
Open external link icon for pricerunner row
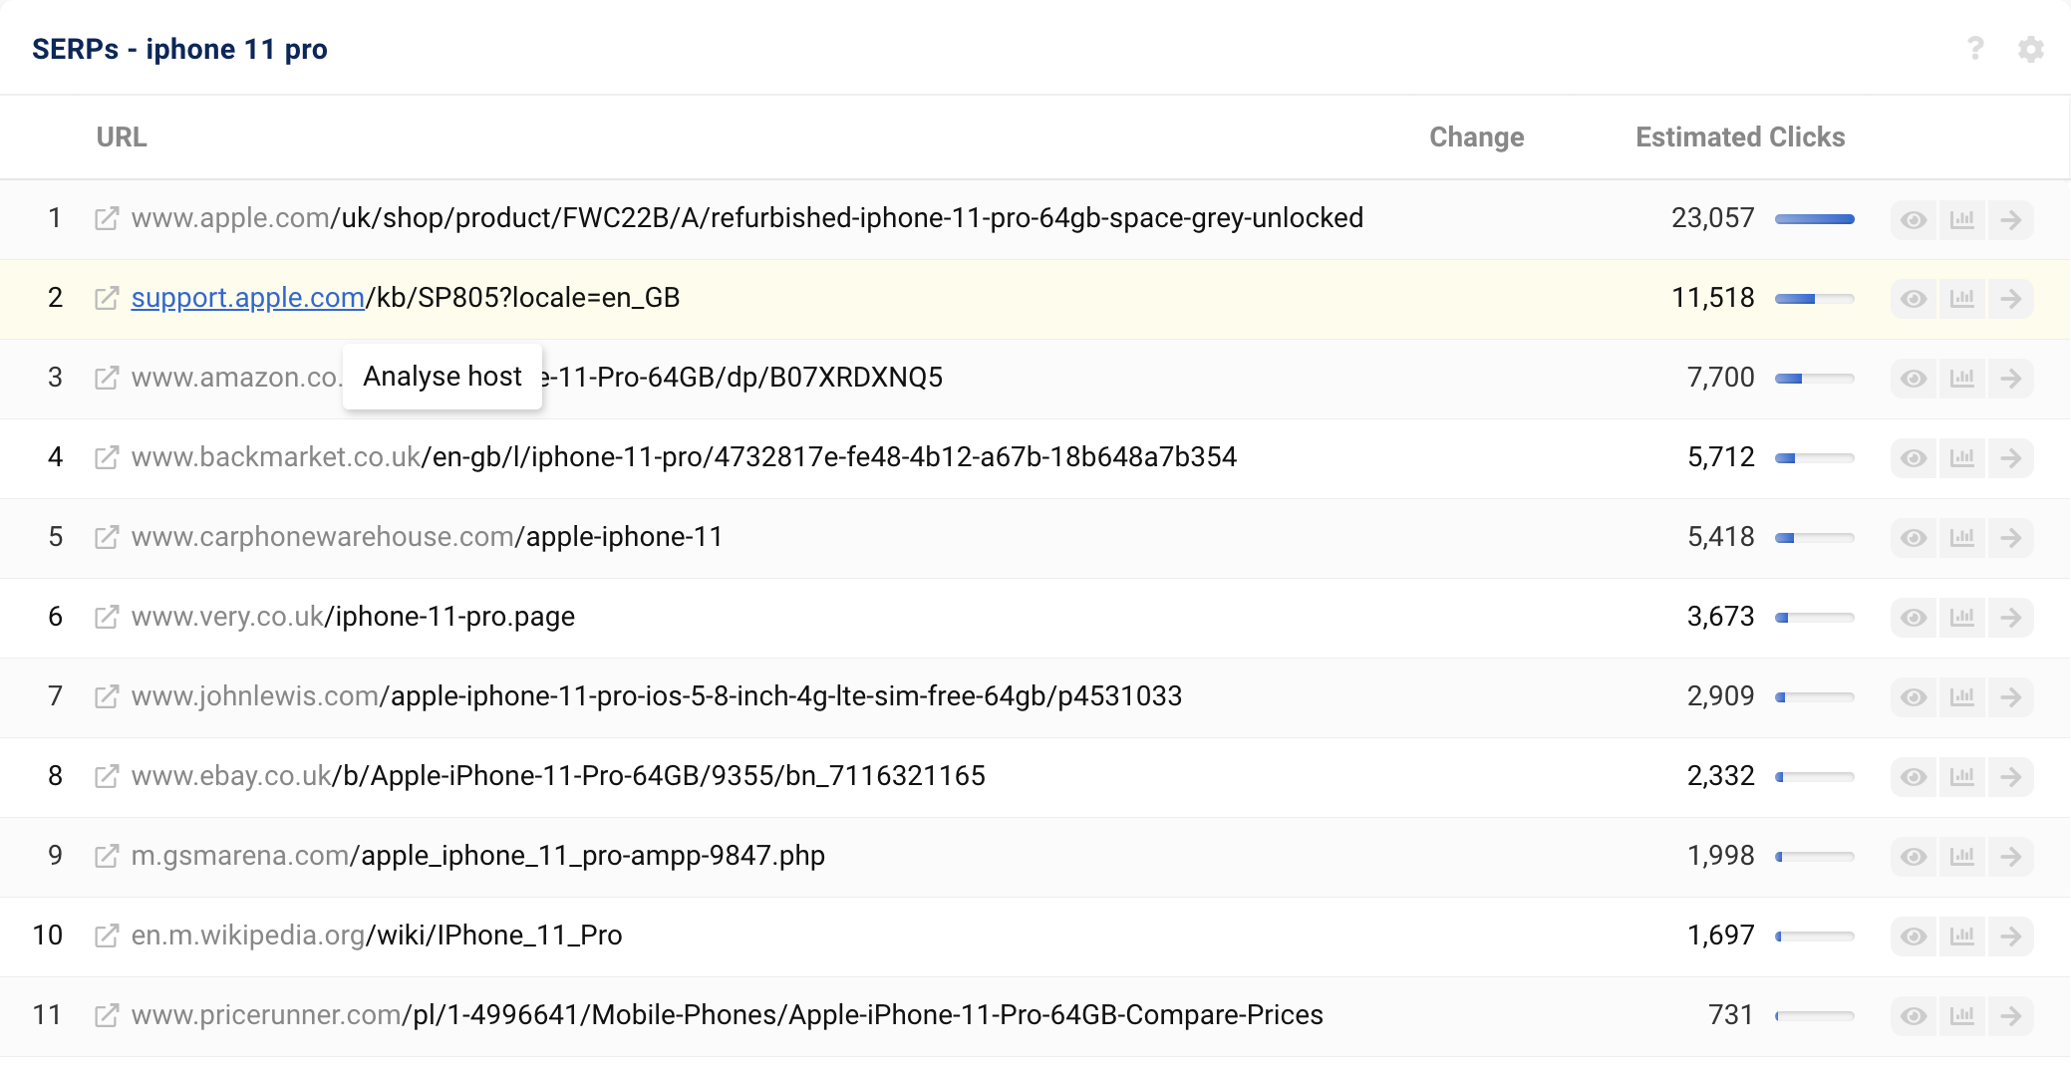(x=107, y=1015)
